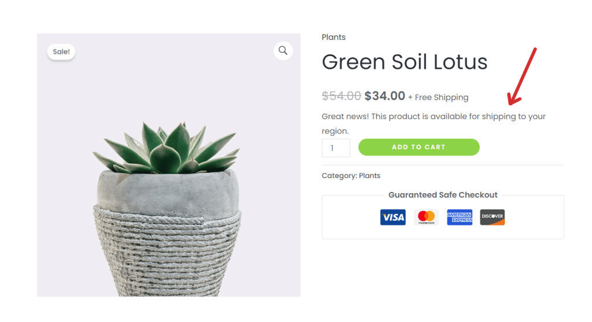Screen dimensions: 592x322
Task: Click the Guaranteed Safe Checkout heading
Action: (443, 195)
